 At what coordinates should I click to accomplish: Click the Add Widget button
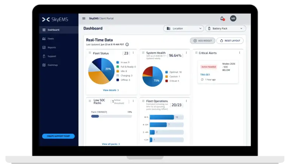202,41
